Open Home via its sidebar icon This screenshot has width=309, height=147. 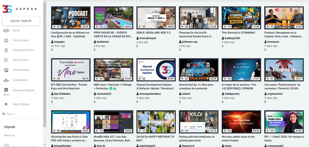click(6, 31)
